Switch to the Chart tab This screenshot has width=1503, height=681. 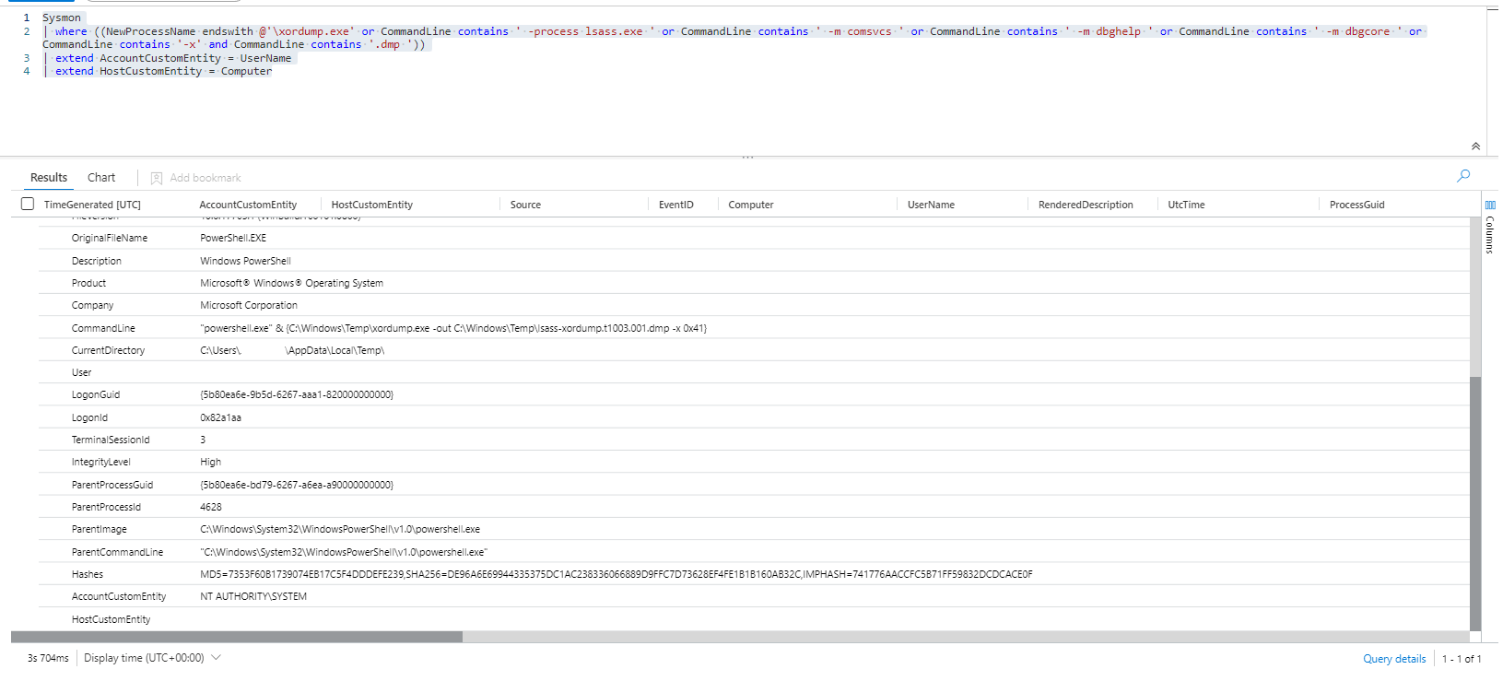[101, 178]
